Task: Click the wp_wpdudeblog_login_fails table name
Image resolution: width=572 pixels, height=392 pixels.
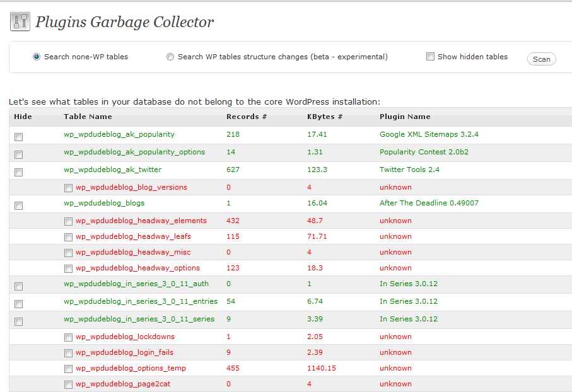Action: pyautogui.click(x=124, y=353)
